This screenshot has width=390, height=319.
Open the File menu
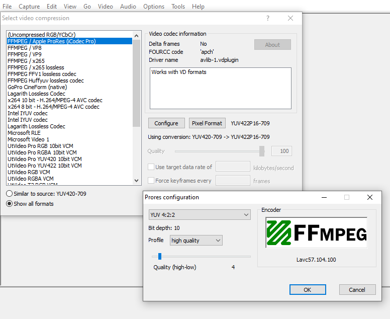7,7
